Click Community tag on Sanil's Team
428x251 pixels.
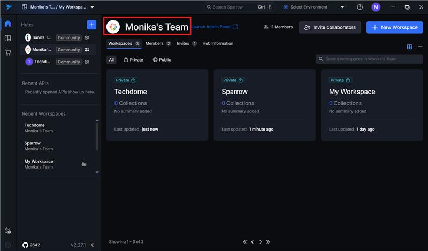[x=69, y=37]
